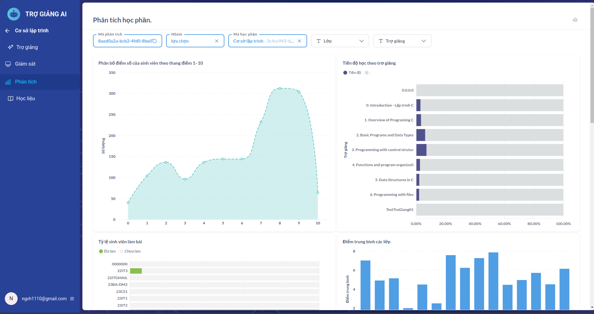594x314 pixels.
Task: Clear the Nhóm field with its X icon
Action: (217, 41)
